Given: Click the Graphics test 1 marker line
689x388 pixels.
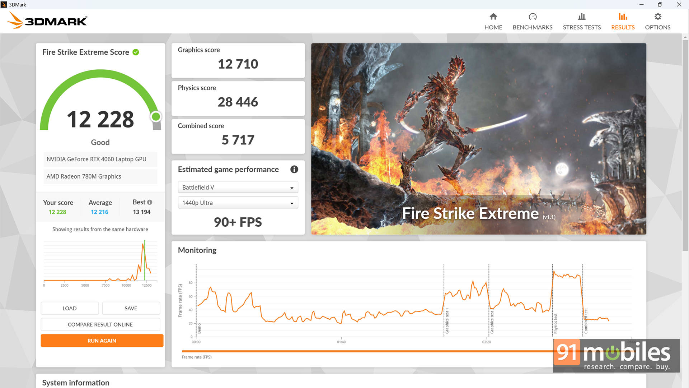Looking at the screenshot, I should [444, 300].
